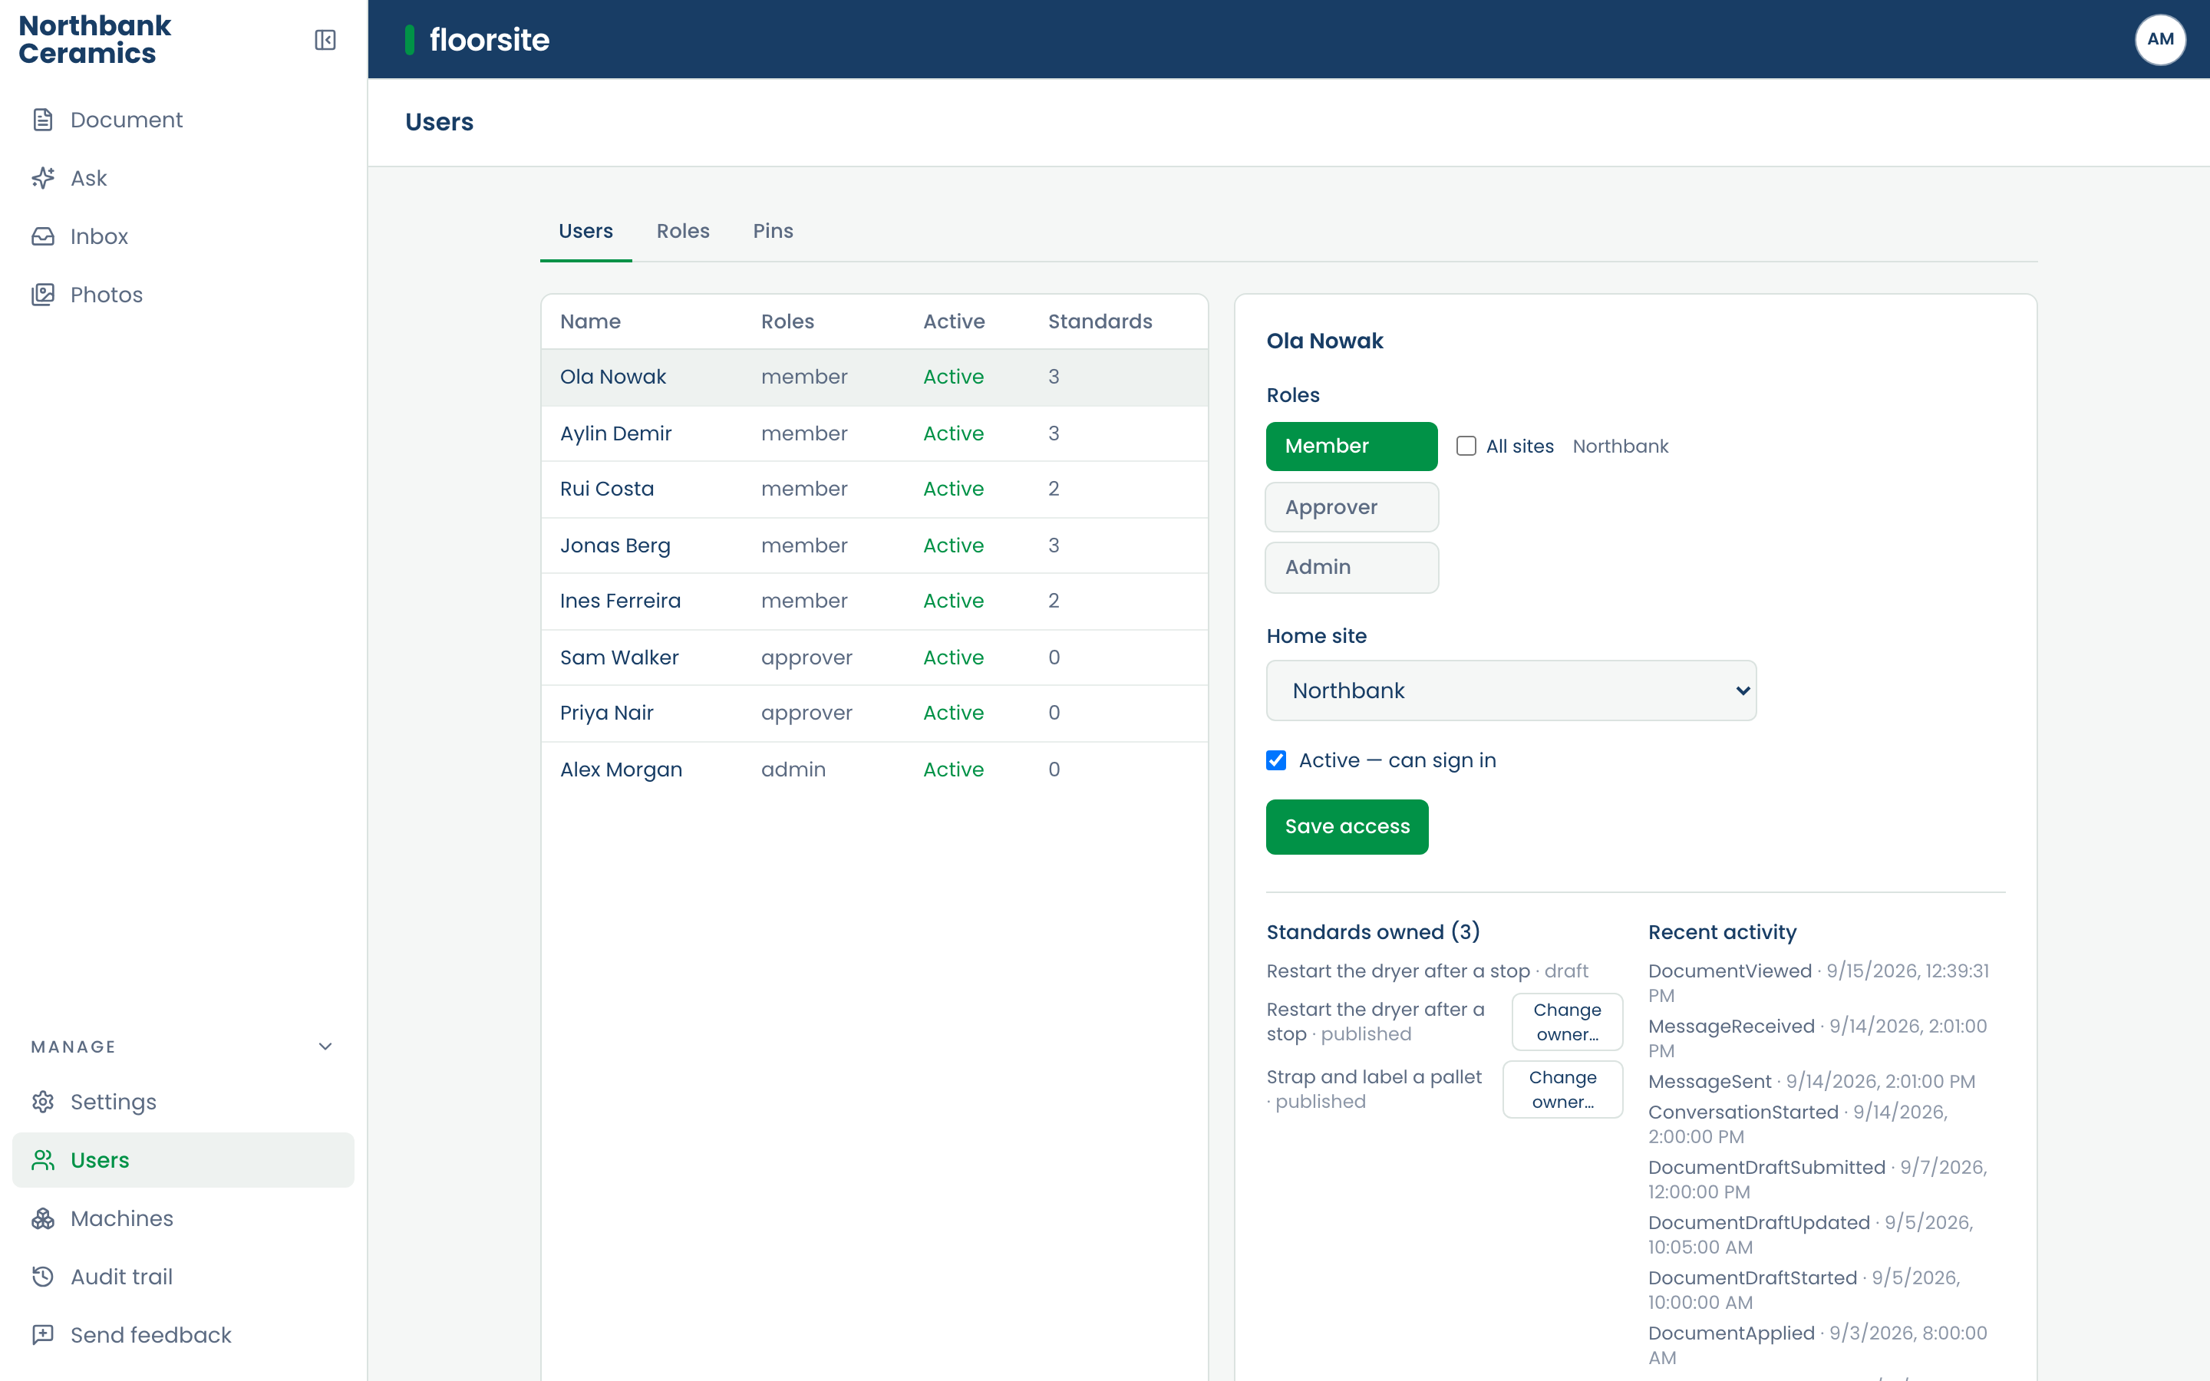Click the floorsite logo
Image resolution: width=2210 pixels, height=1381 pixels.
[477, 39]
